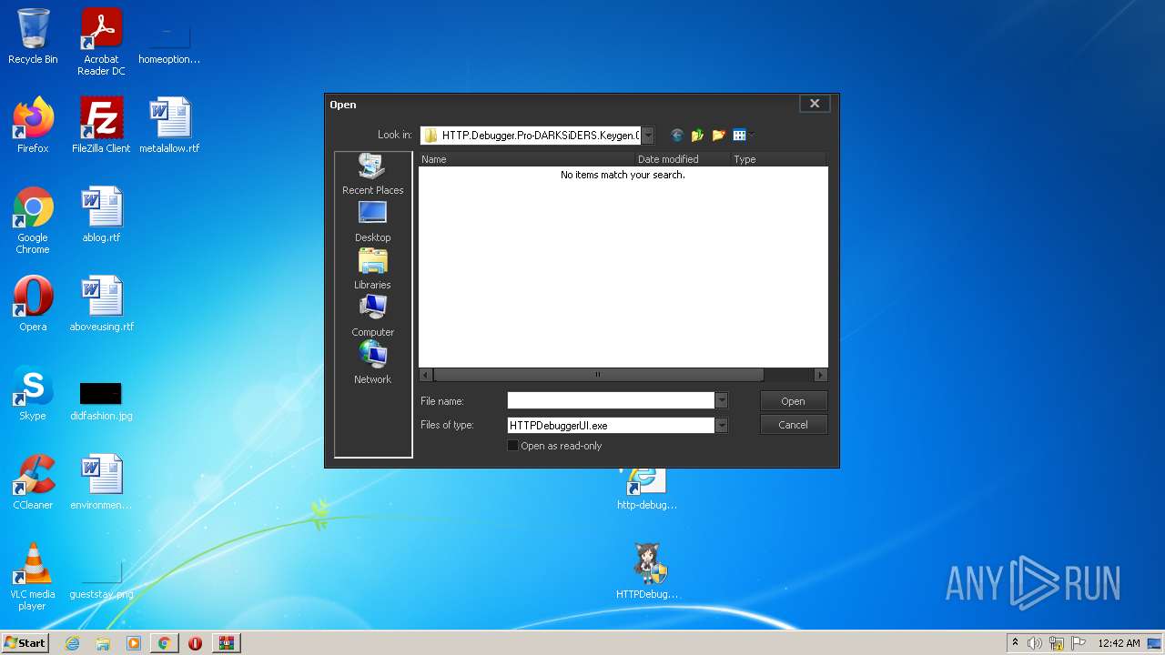Browse Computer in places bar

pos(372,317)
